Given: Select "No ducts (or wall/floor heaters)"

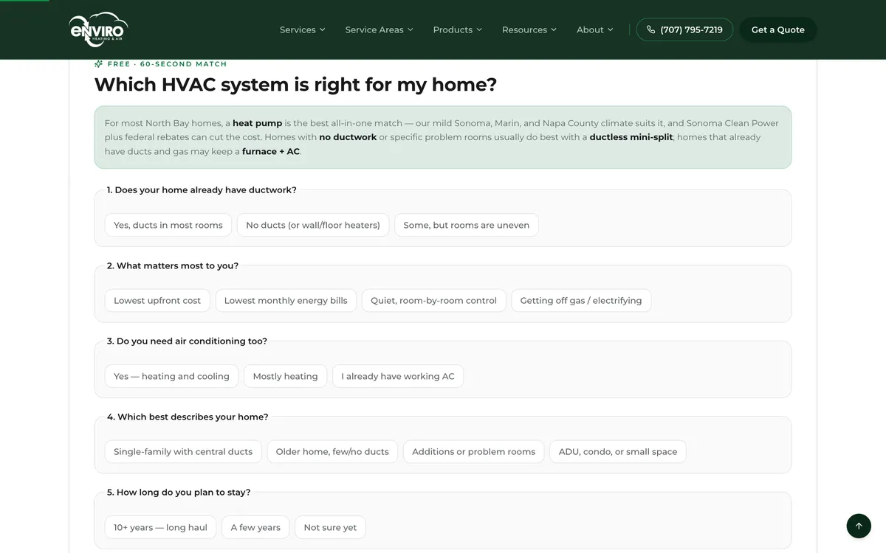Looking at the screenshot, I should (x=313, y=225).
